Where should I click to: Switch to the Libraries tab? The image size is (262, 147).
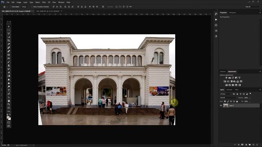(x=223, y=72)
